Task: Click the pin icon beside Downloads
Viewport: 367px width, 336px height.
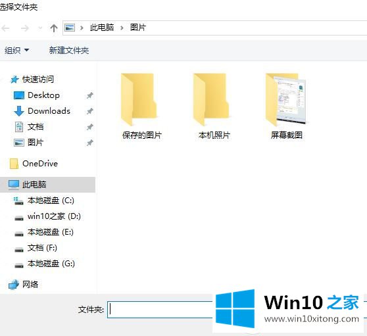Action: 89,111
